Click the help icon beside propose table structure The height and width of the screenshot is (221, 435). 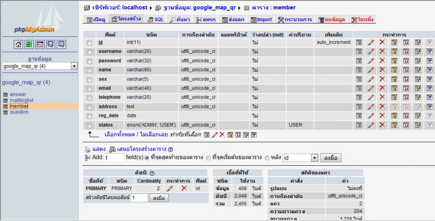[x=171, y=149]
